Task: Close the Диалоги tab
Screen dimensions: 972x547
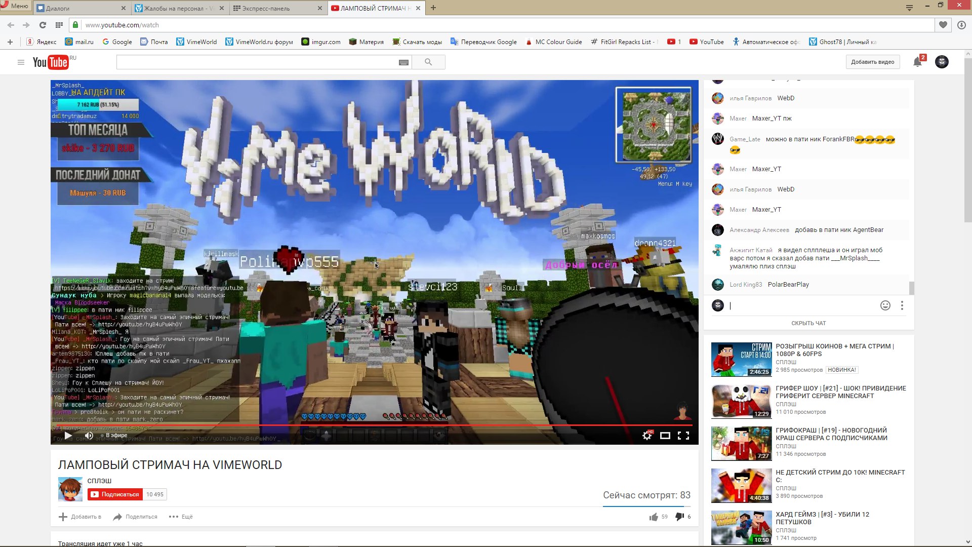Action: click(x=124, y=8)
